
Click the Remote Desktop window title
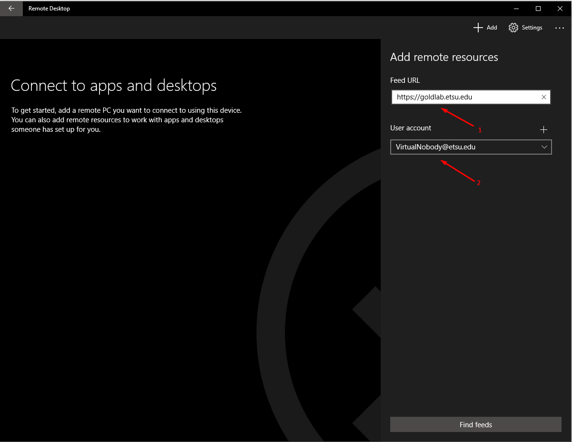point(49,9)
